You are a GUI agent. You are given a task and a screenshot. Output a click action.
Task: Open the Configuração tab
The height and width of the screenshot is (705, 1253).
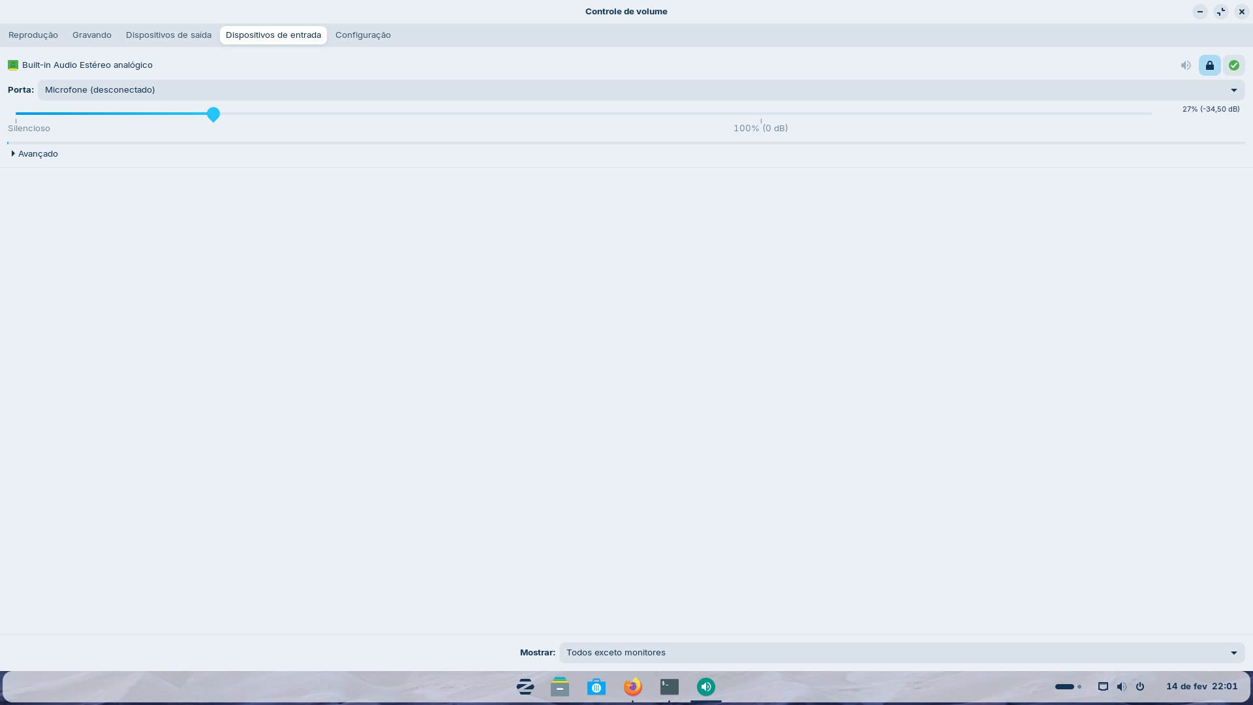(363, 35)
